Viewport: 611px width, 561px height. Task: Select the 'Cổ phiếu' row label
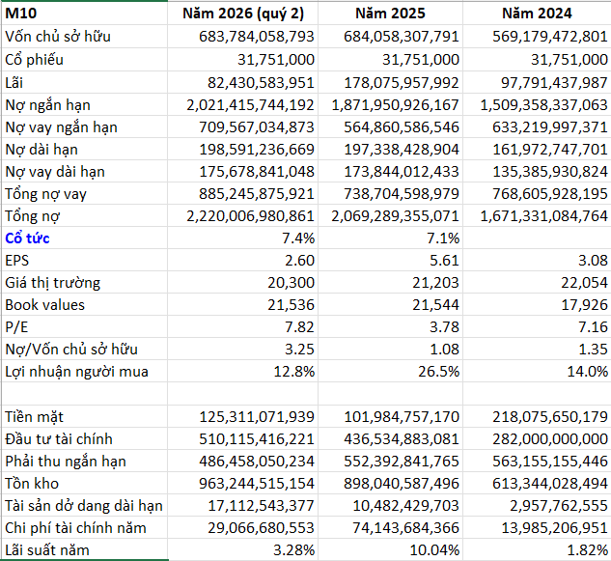tap(85, 60)
